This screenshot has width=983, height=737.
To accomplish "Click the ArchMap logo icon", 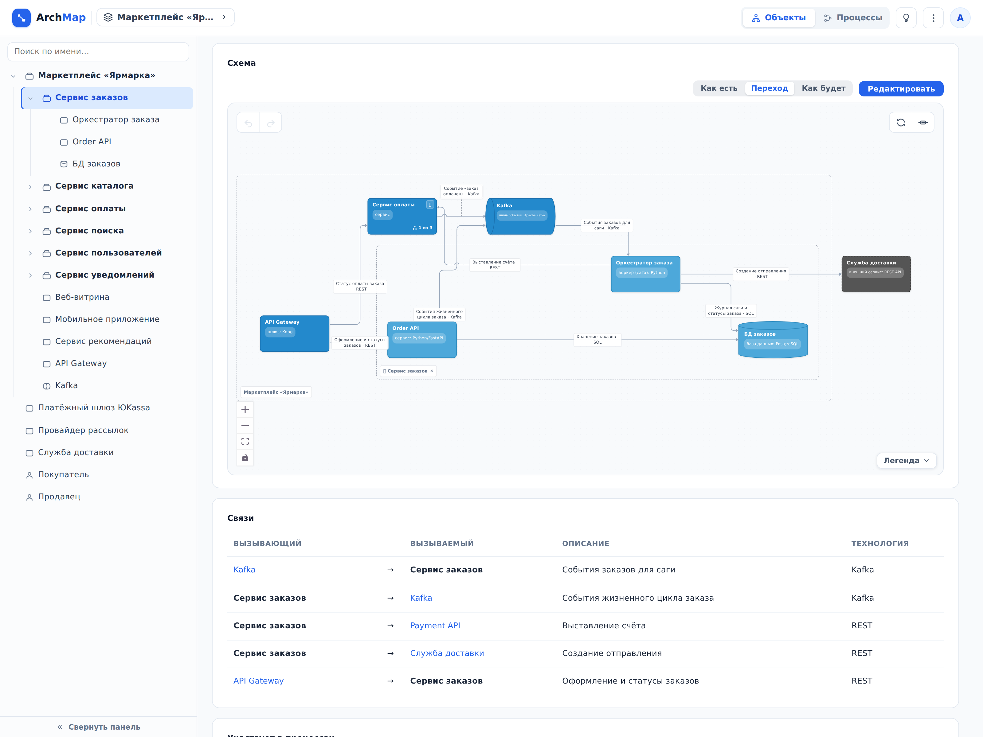I will [21, 18].
